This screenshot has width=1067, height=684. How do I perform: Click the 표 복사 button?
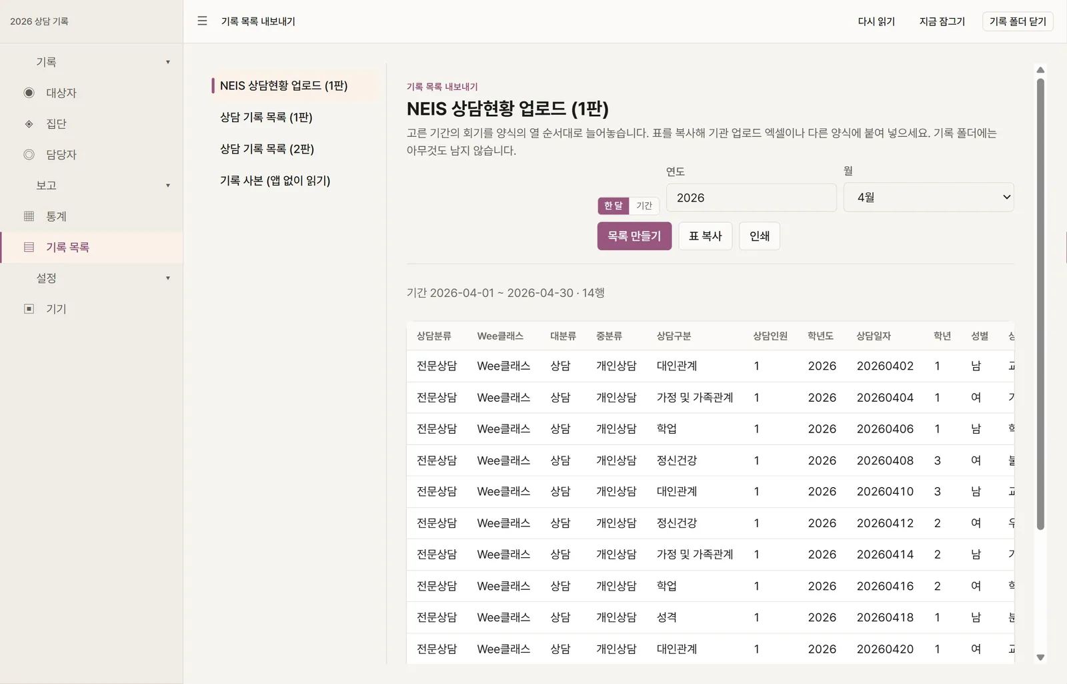point(706,236)
